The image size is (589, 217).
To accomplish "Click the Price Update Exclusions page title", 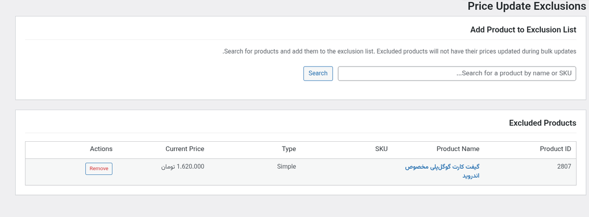I will [527, 6].
